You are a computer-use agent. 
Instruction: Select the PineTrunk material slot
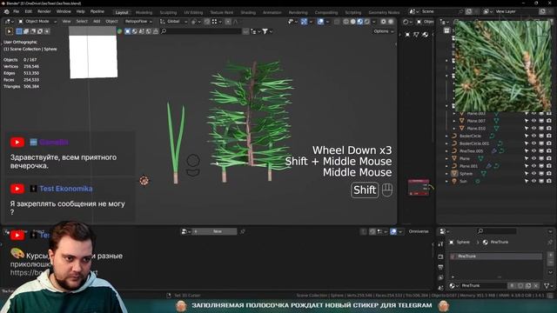point(496,256)
